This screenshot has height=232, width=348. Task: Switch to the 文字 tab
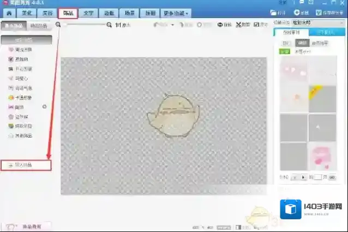click(x=88, y=13)
